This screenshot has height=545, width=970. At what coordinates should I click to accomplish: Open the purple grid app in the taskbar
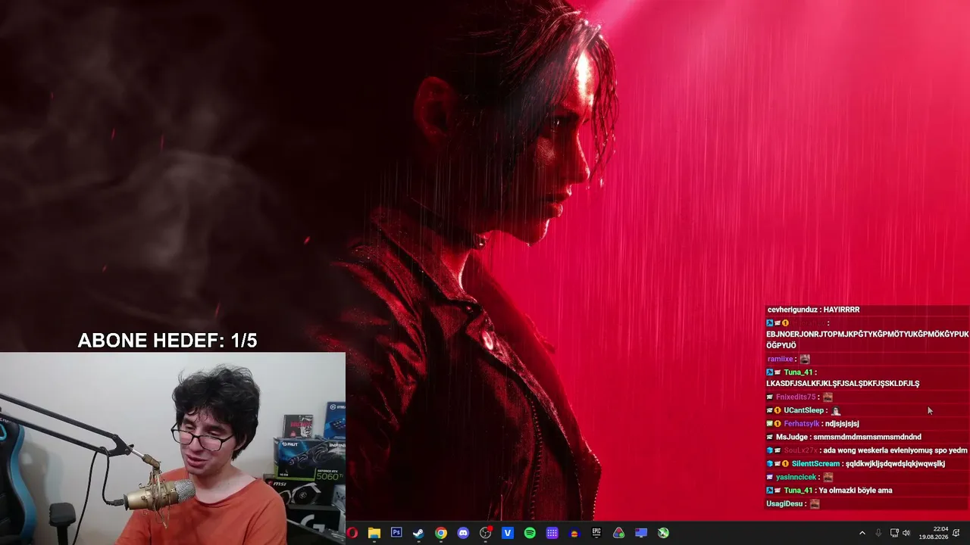coord(552,533)
